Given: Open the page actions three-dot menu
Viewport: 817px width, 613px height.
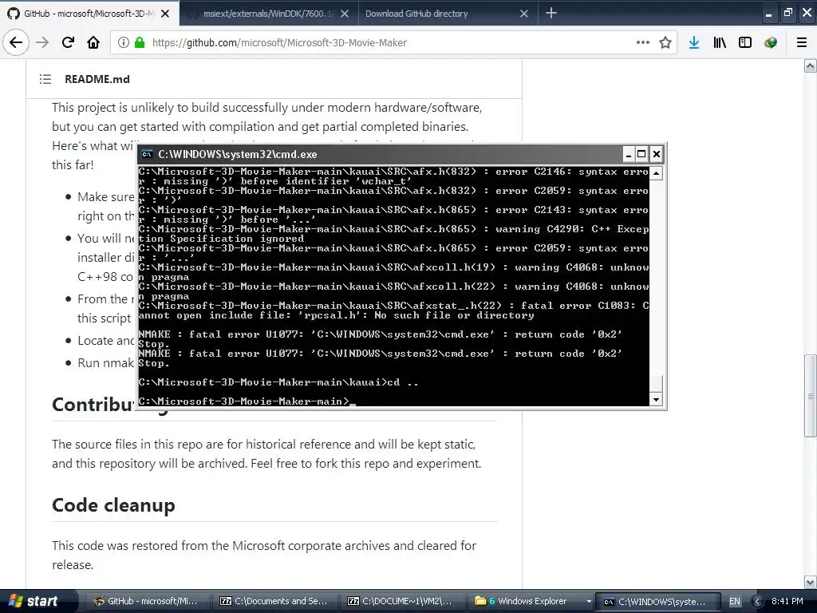Looking at the screenshot, I should coord(643,42).
